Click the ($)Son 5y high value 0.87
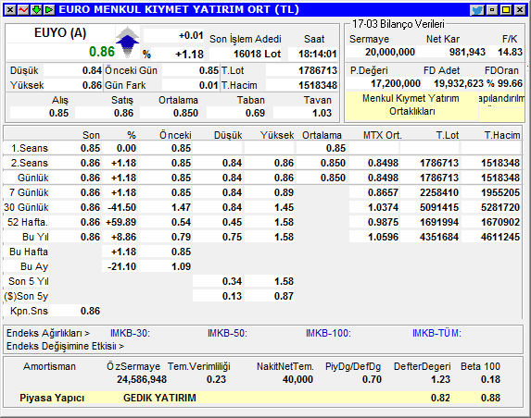Image resolution: width=531 pixels, height=418 pixels. 284,296
